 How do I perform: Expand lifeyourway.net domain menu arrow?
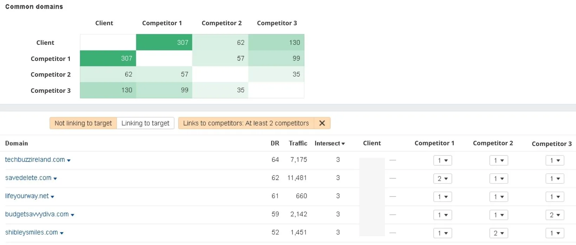(52, 197)
